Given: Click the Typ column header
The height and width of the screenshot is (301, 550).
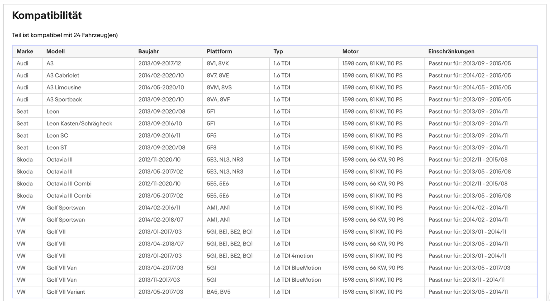Looking at the screenshot, I should point(278,51).
